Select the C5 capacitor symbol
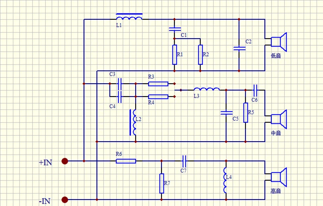This screenshot has height=206, width=323. pos(227,113)
